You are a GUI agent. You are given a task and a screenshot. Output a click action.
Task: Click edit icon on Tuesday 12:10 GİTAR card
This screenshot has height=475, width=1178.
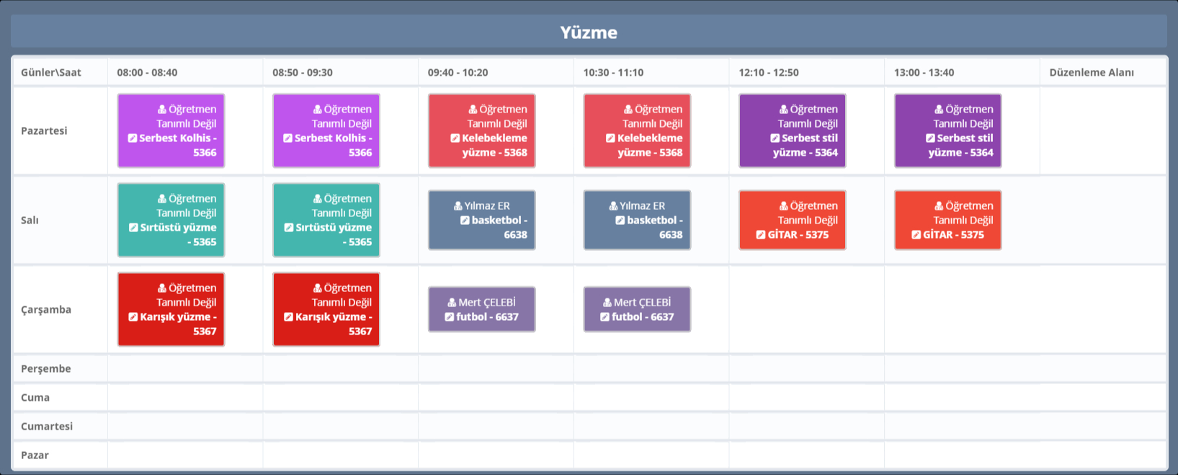(x=761, y=235)
